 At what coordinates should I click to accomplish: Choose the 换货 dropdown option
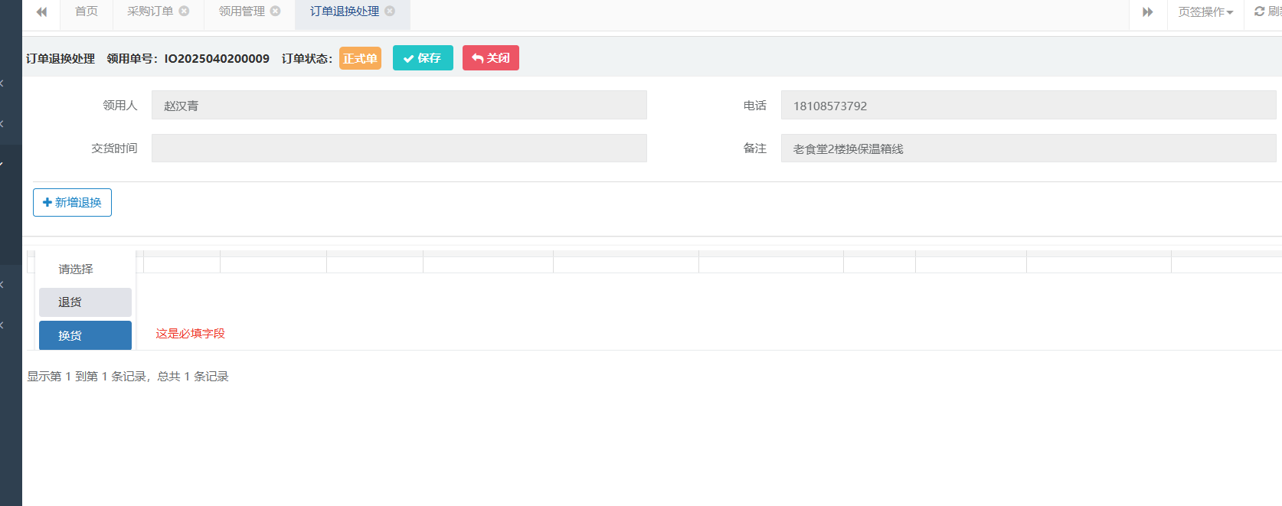click(85, 335)
